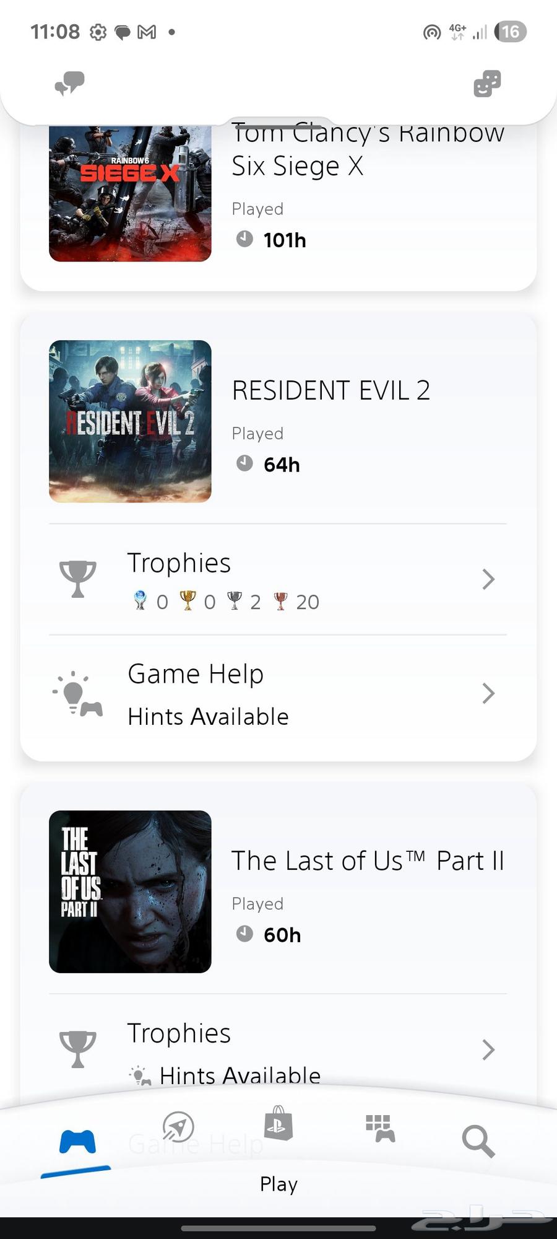The image size is (557, 1239).
Task: Tap the Android home gesture bar
Action: [x=278, y=1228]
